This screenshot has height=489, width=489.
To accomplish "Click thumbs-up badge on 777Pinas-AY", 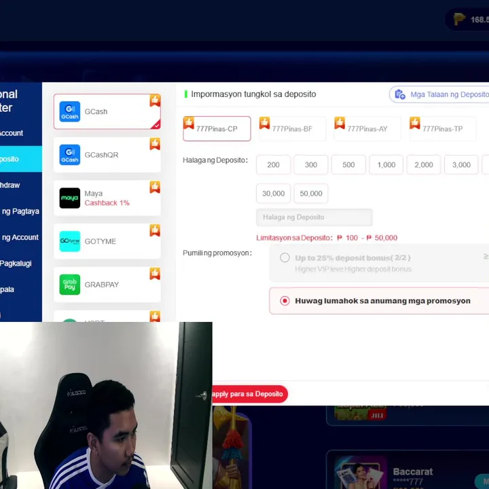I will click(340, 123).
